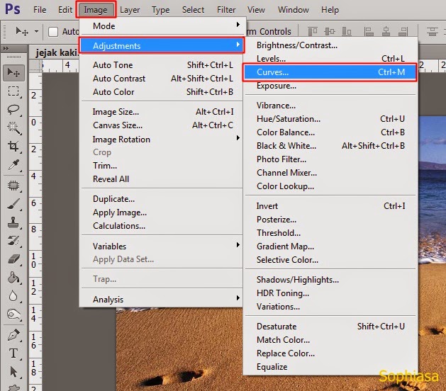Click Move tool preset icon in options bar

tap(22, 31)
